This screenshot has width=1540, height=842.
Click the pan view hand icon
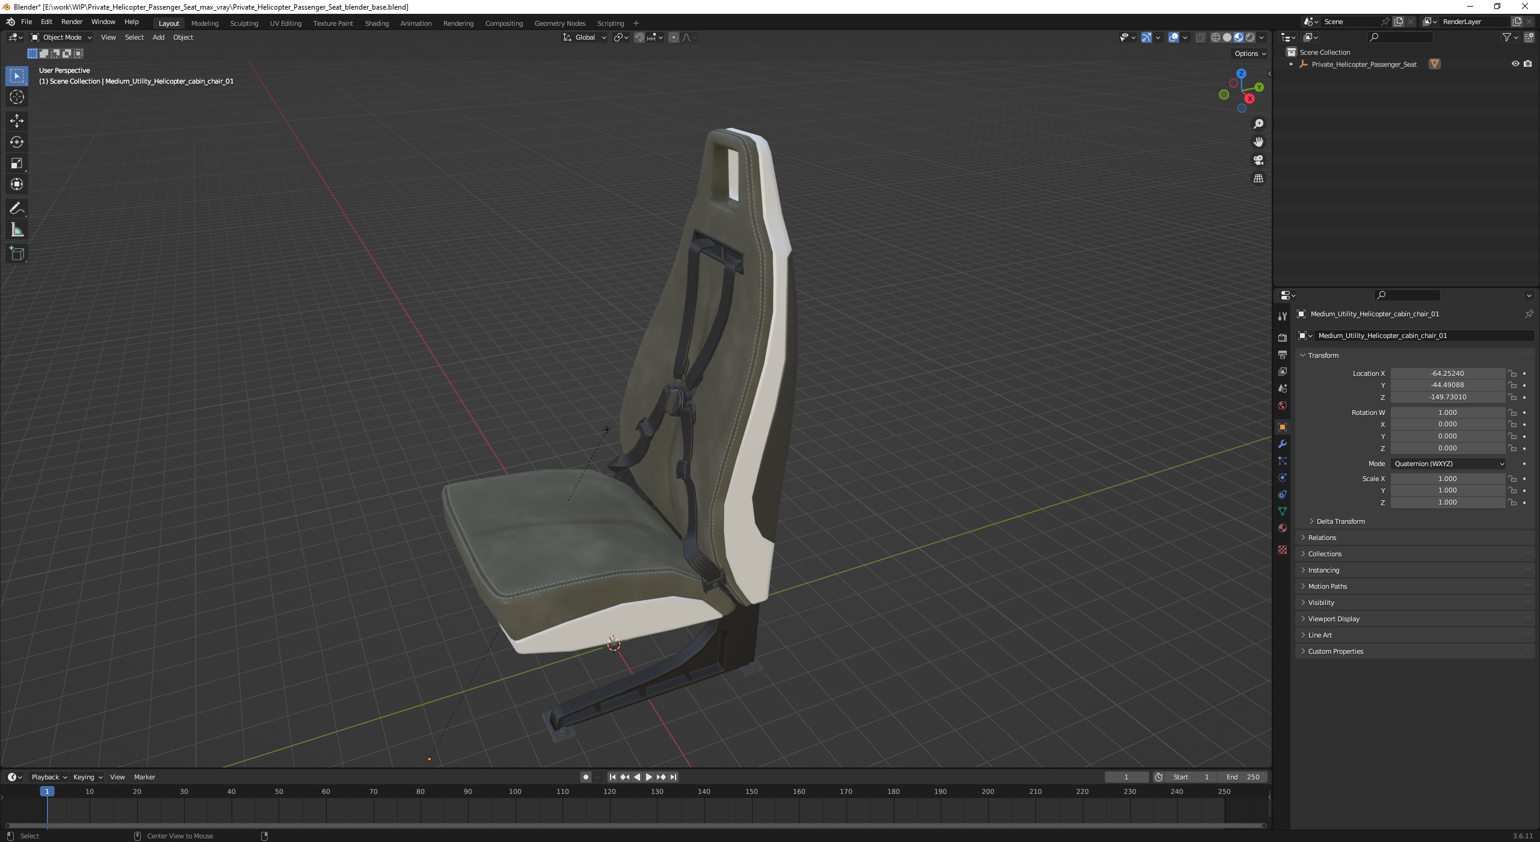(x=1258, y=142)
